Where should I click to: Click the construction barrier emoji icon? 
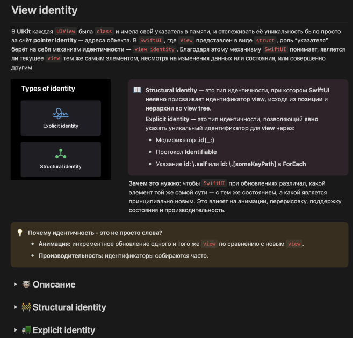[26, 307]
